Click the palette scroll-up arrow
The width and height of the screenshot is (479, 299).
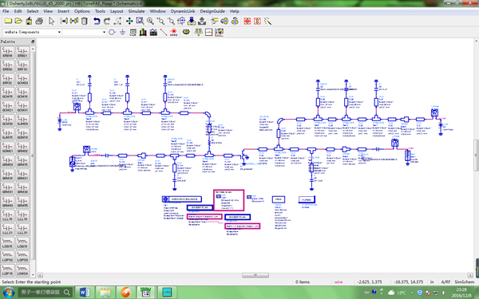tap(33, 49)
